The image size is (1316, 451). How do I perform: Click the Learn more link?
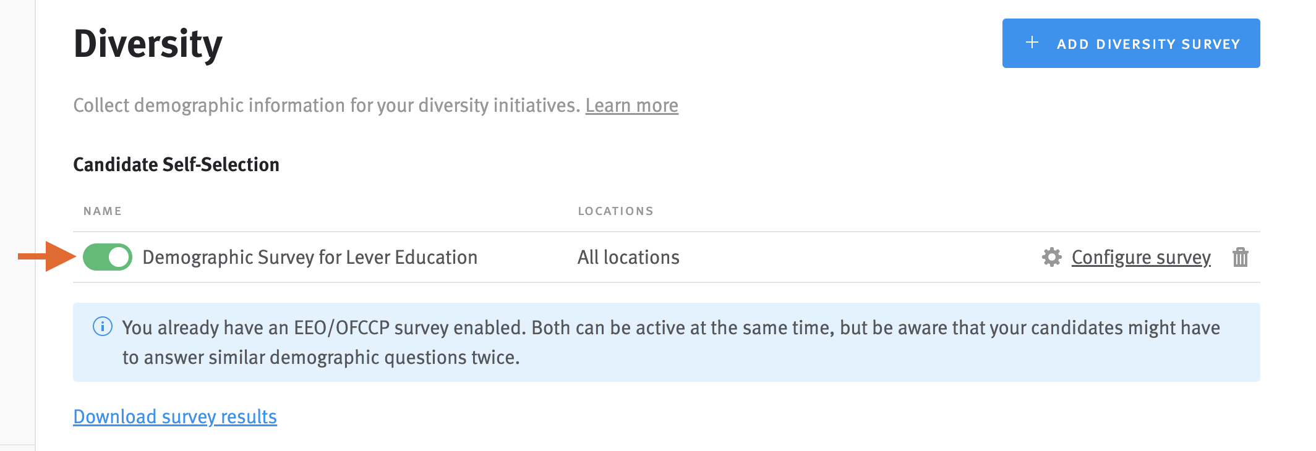pyautogui.click(x=631, y=106)
